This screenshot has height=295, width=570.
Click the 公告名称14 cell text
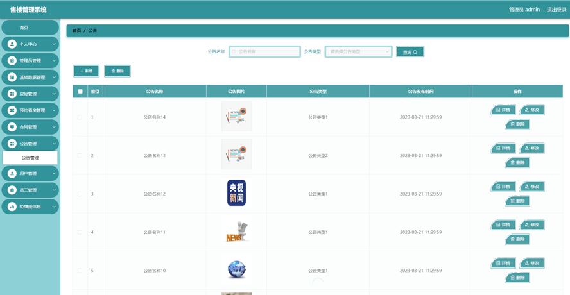155,117
